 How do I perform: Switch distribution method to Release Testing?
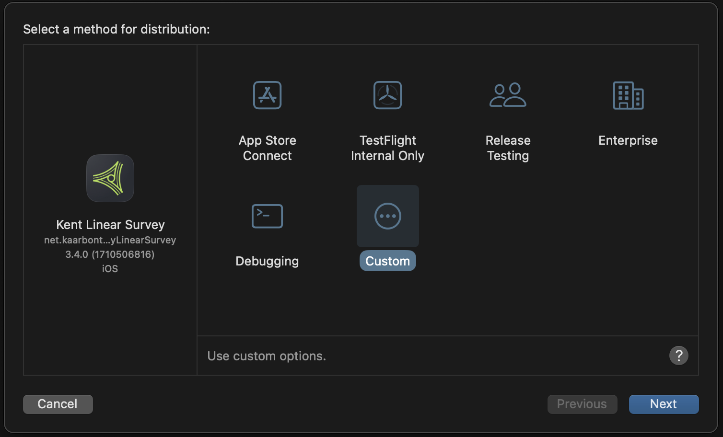tap(508, 148)
